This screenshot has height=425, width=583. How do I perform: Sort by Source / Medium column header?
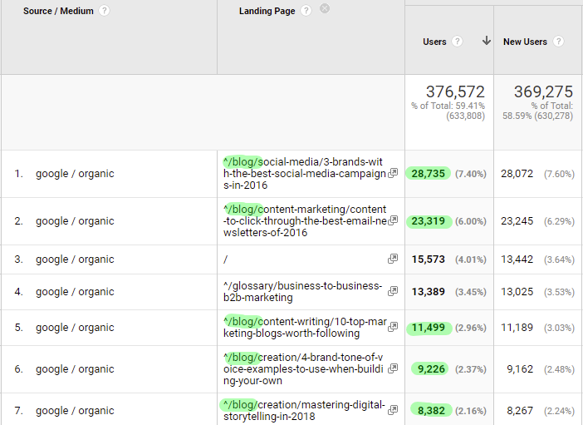[58, 11]
